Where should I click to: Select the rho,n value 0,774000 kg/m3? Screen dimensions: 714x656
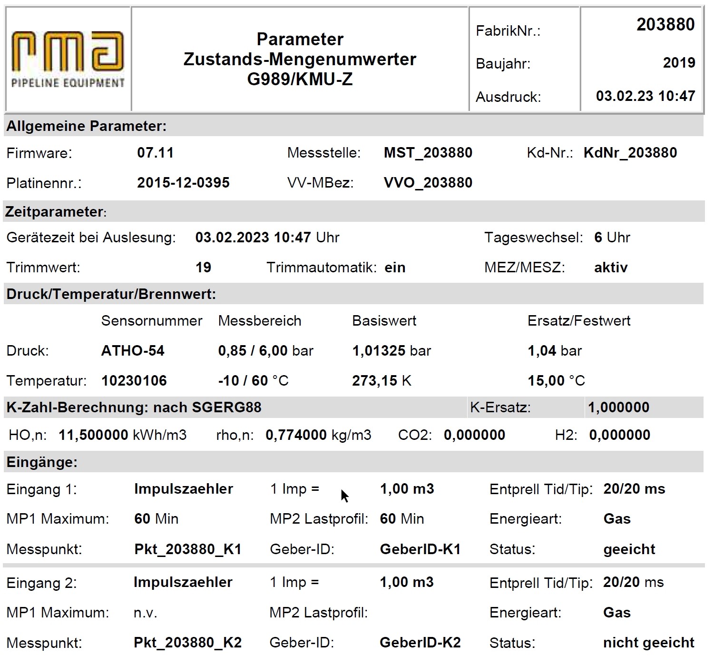(318, 435)
